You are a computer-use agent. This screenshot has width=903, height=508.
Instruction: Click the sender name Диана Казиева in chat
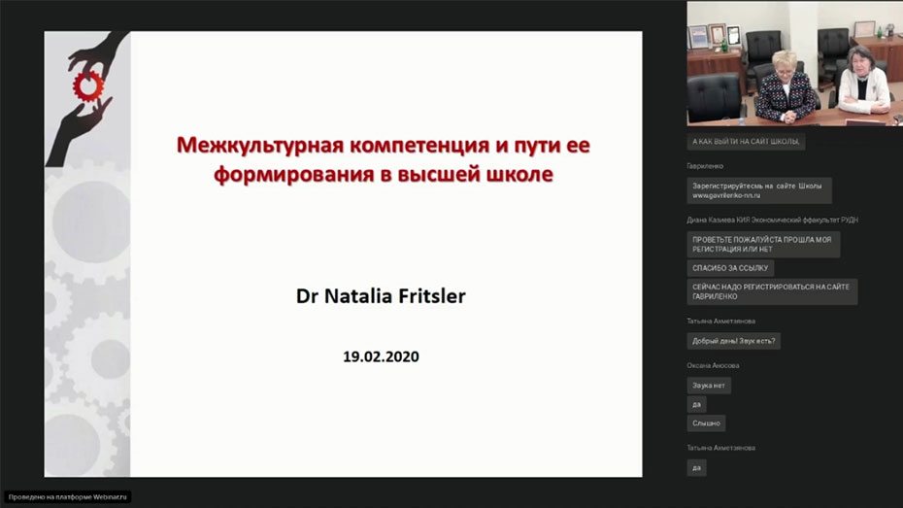tap(772, 220)
